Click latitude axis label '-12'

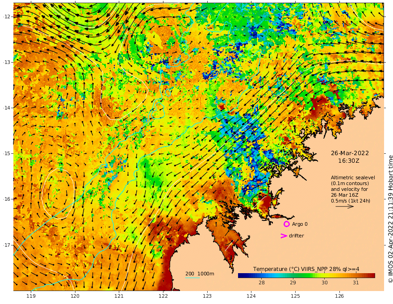click(6, 17)
